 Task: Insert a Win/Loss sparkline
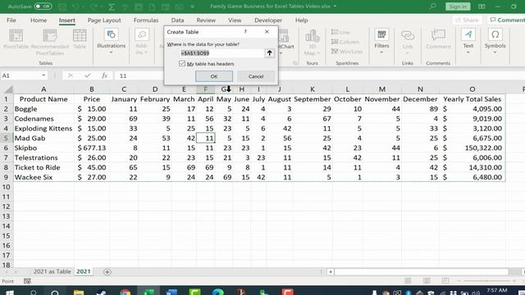347,52
